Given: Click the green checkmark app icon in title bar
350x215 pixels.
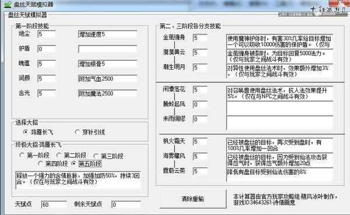Looking at the screenshot, I should click(8, 4).
